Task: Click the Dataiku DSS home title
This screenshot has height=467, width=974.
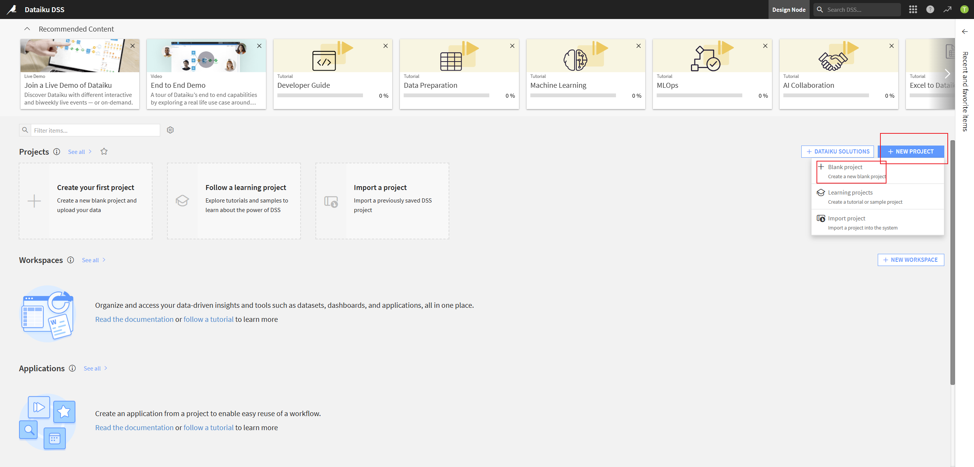Action: click(45, 9)
